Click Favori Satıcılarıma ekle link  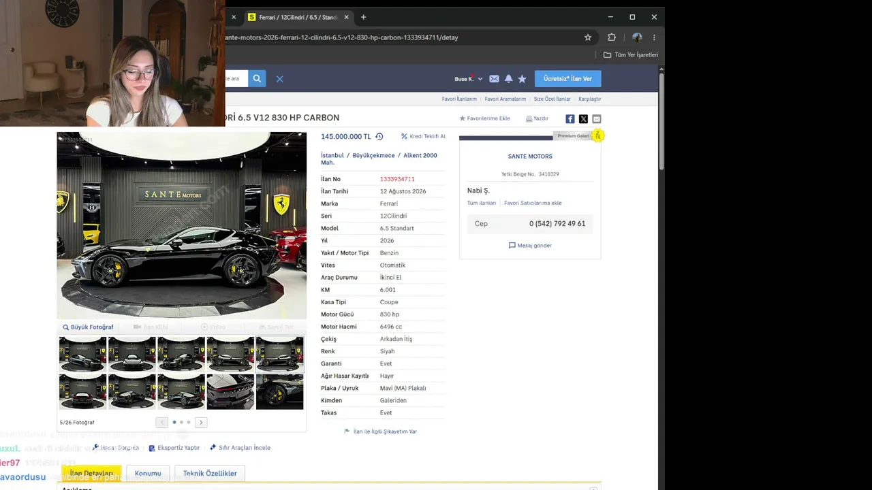click(x=533, y=203)
